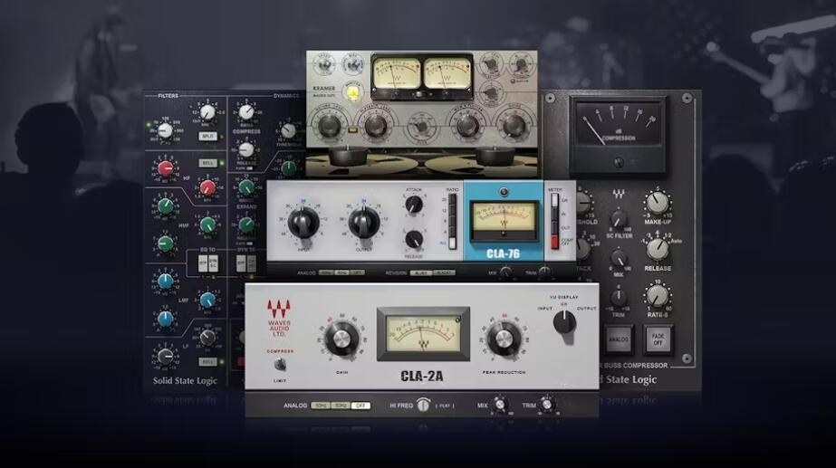
Task: Select CLA-76 ratio 12 button
Action: (x=452, y=211)
